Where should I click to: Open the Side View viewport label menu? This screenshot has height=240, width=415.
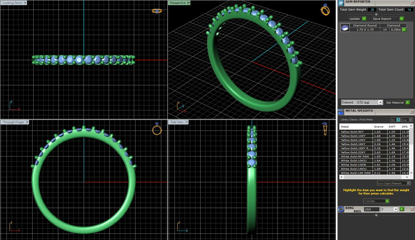click(x=187, y=122)
